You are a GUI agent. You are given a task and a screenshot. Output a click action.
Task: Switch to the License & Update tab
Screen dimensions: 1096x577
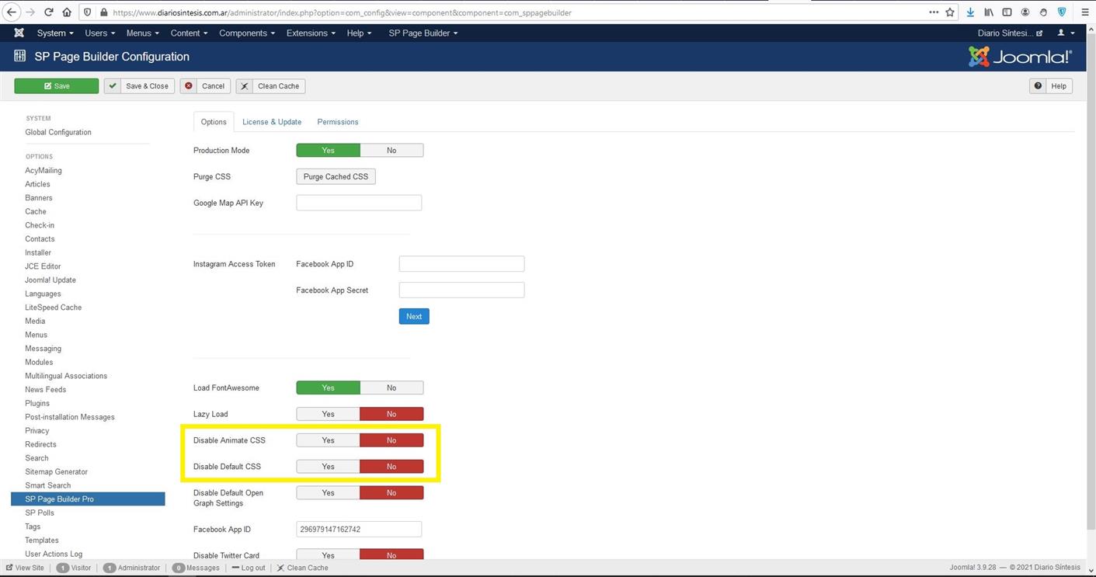coord(272,122)
